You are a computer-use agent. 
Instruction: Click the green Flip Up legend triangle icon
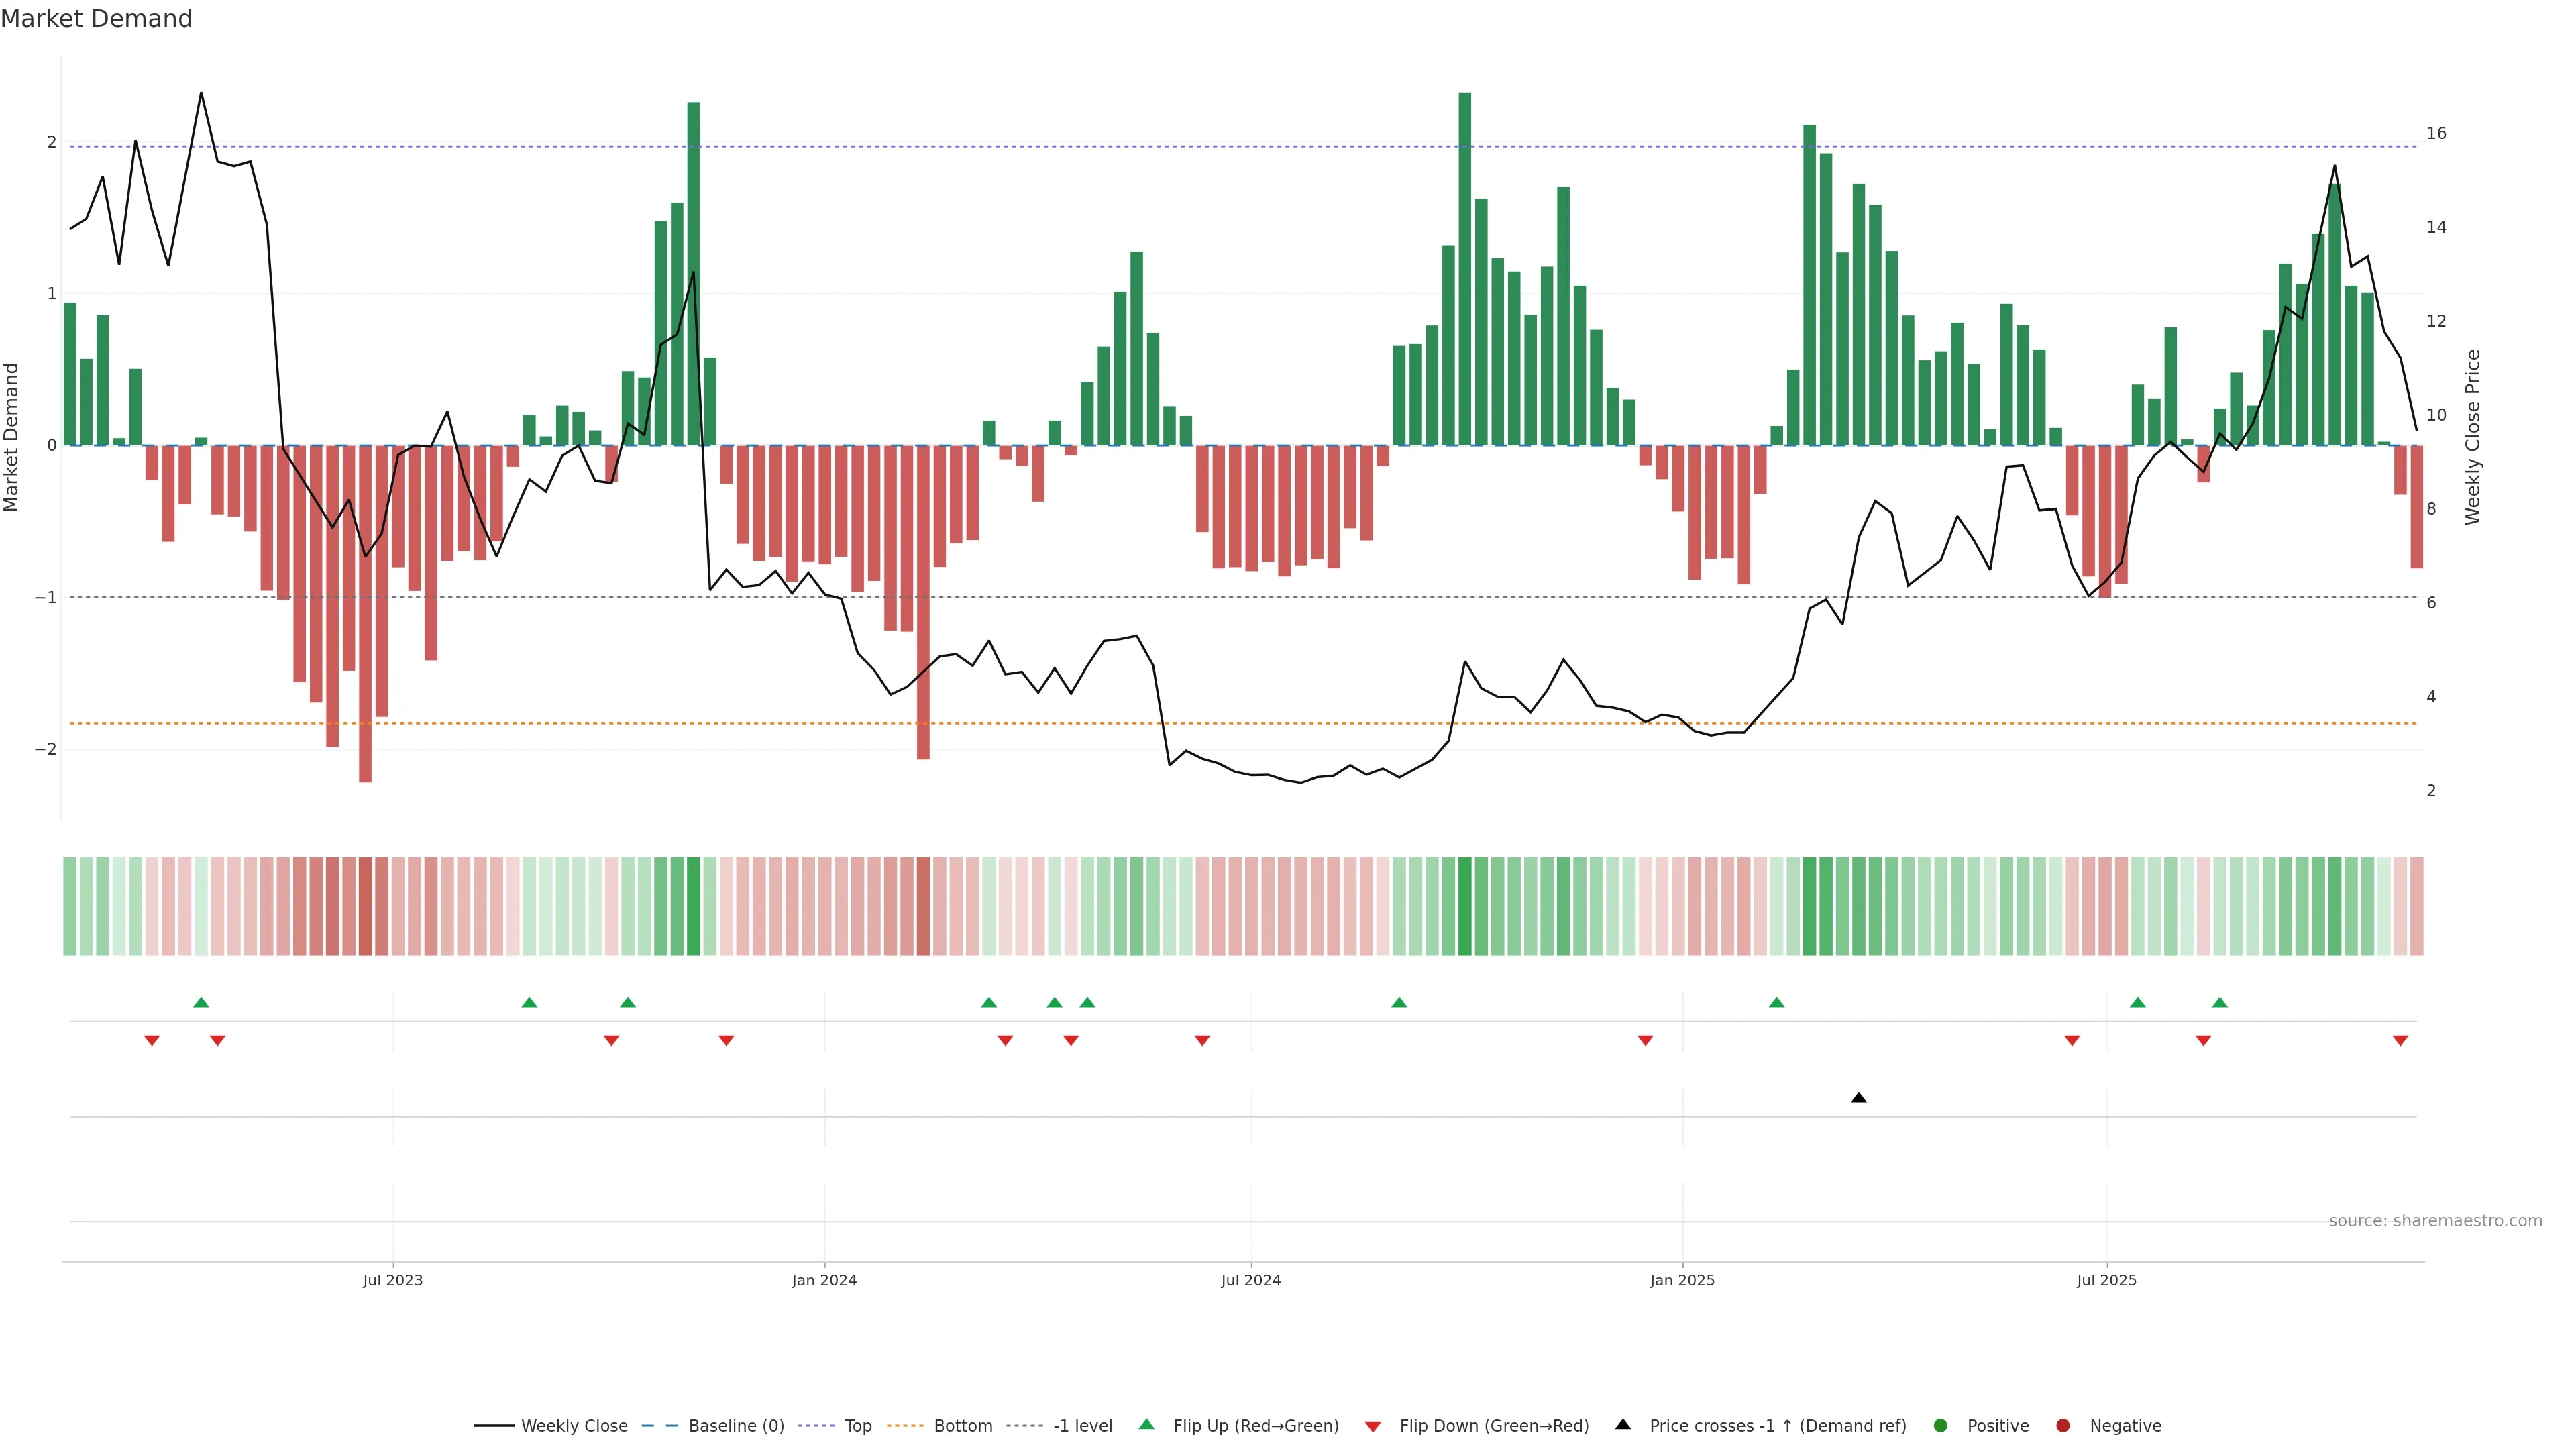point(1147,1424)
